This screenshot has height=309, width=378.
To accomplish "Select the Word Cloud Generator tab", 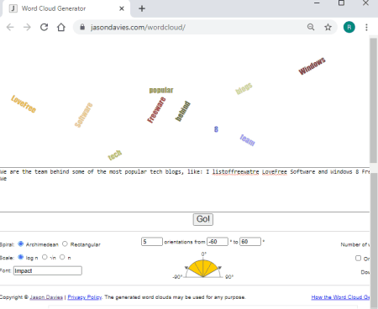I will [x=66, y=8].
